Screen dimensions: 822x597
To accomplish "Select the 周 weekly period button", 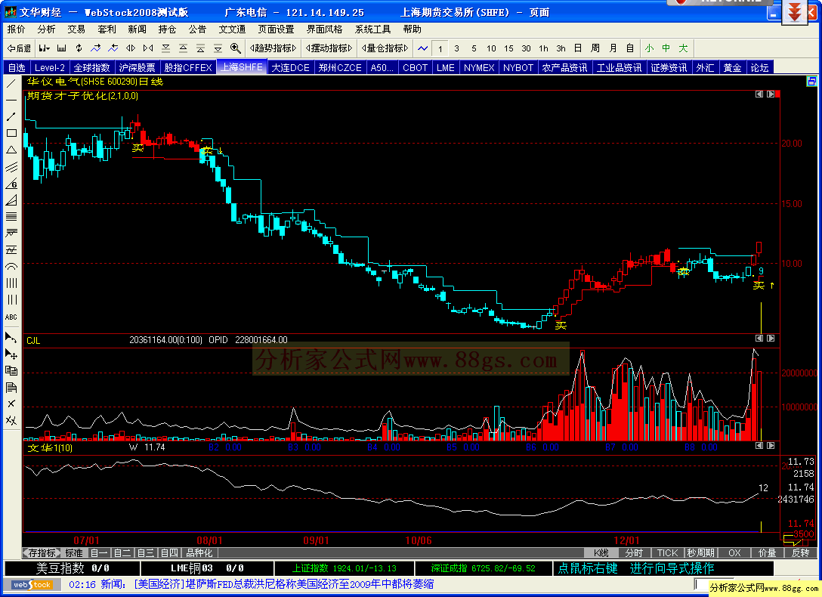I will [595, 48].
